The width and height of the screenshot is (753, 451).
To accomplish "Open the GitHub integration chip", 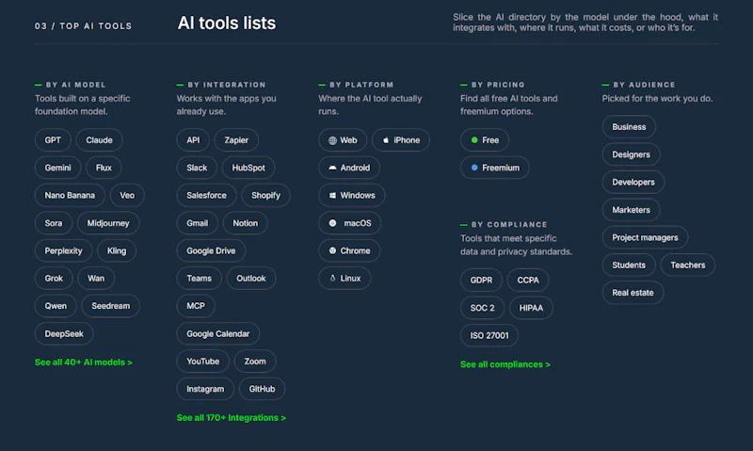I will click(x=262, y=389).
